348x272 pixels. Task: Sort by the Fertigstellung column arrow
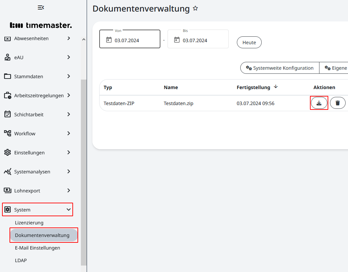276,87
